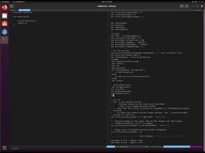Viewport: 205px width, 153px height.
Task: Select the Terminal icon in the dock
Action: 5,40
